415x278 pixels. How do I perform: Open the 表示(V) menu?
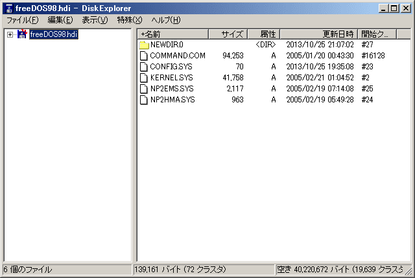click(x=95, y=20)
